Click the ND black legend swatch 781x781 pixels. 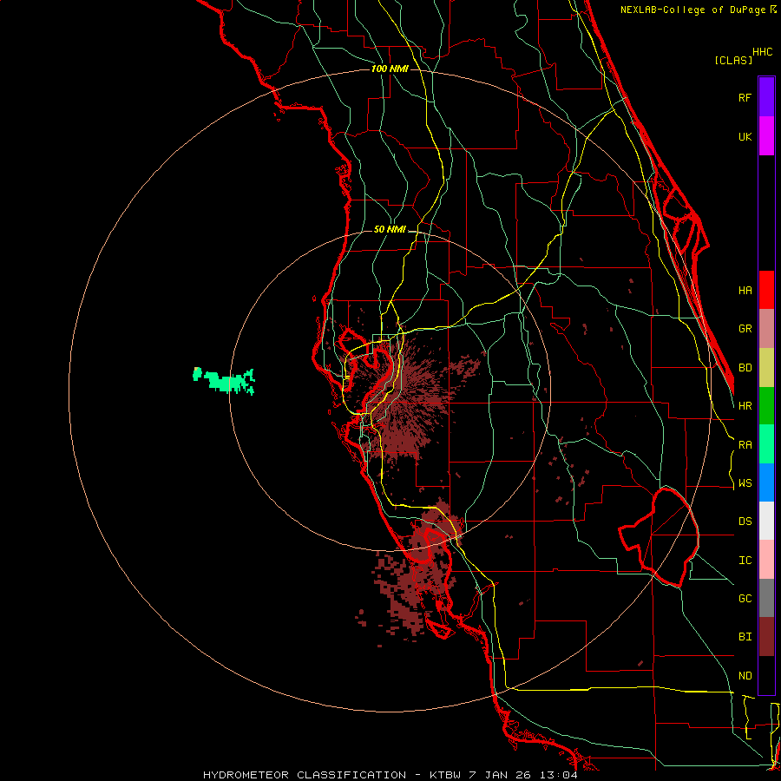[x=766, y=675]
